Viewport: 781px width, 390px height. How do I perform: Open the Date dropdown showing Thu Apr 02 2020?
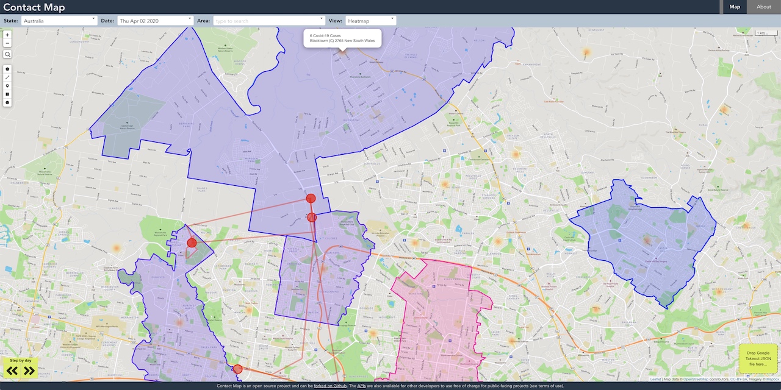point(156,21)
